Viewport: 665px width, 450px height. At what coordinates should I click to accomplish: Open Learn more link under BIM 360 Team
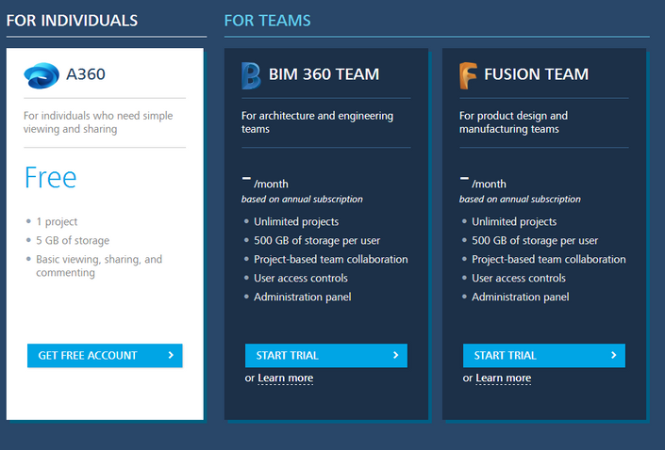(286, 378)
